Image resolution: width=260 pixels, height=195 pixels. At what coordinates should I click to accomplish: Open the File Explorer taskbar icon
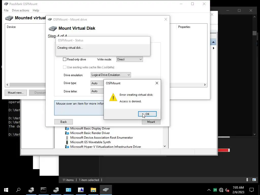[93, 190]
